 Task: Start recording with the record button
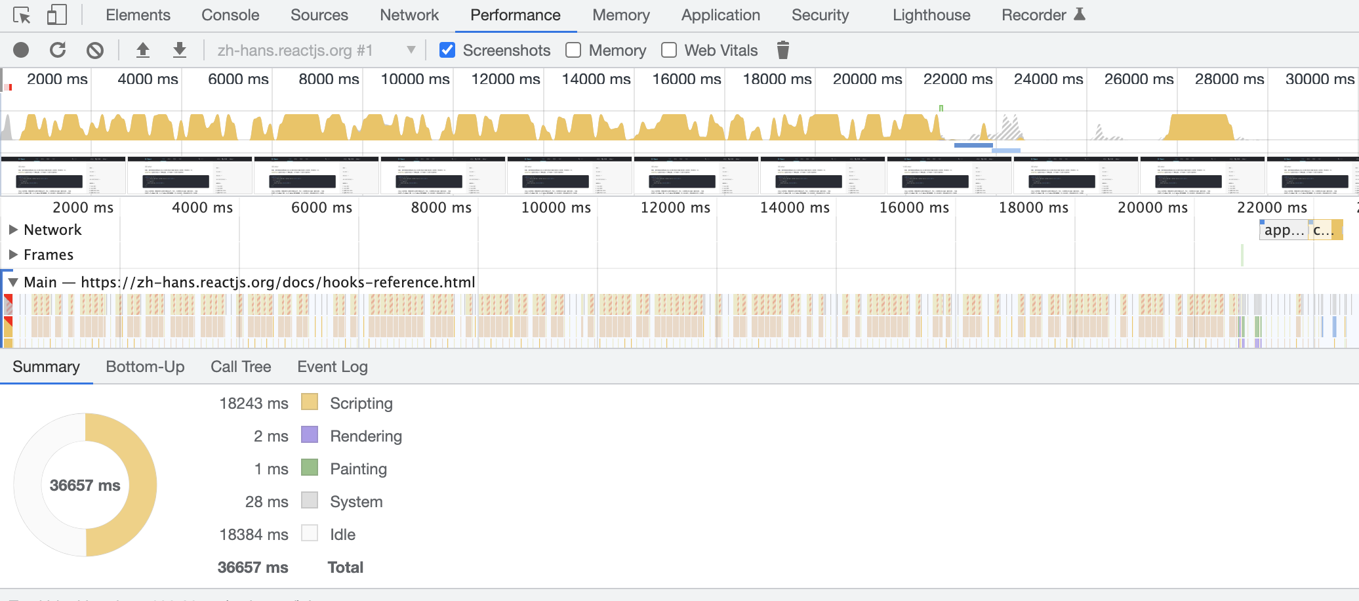click(x=21, y=50)
